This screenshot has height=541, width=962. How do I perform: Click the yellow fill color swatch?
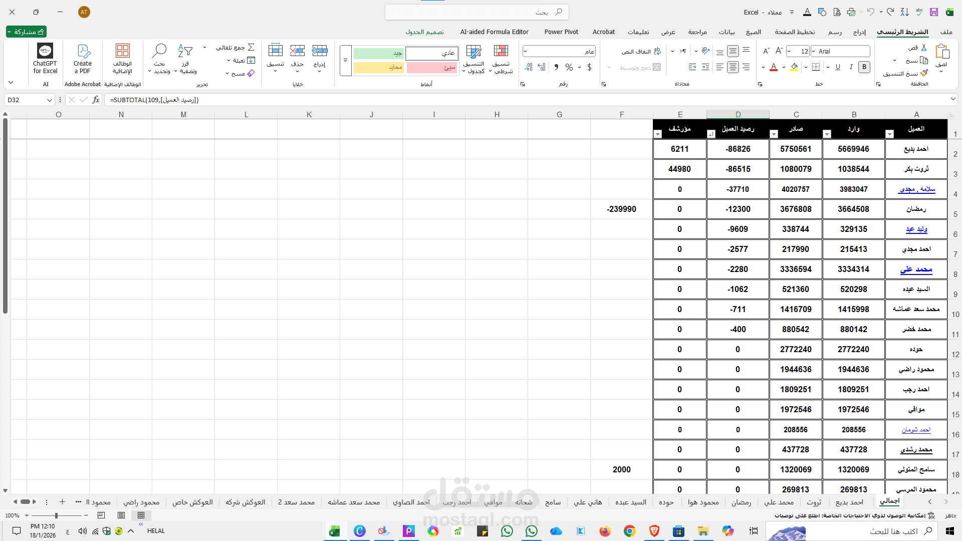click(x=794, y=67)
